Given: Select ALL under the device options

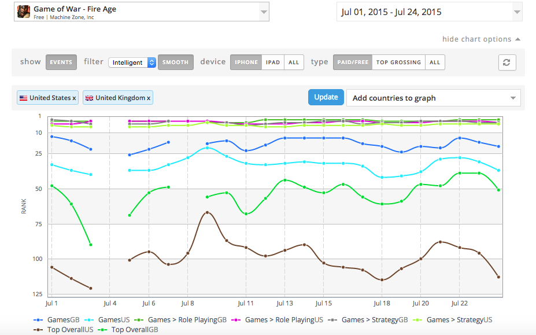Looking at the screenshot, I should 294,62.
